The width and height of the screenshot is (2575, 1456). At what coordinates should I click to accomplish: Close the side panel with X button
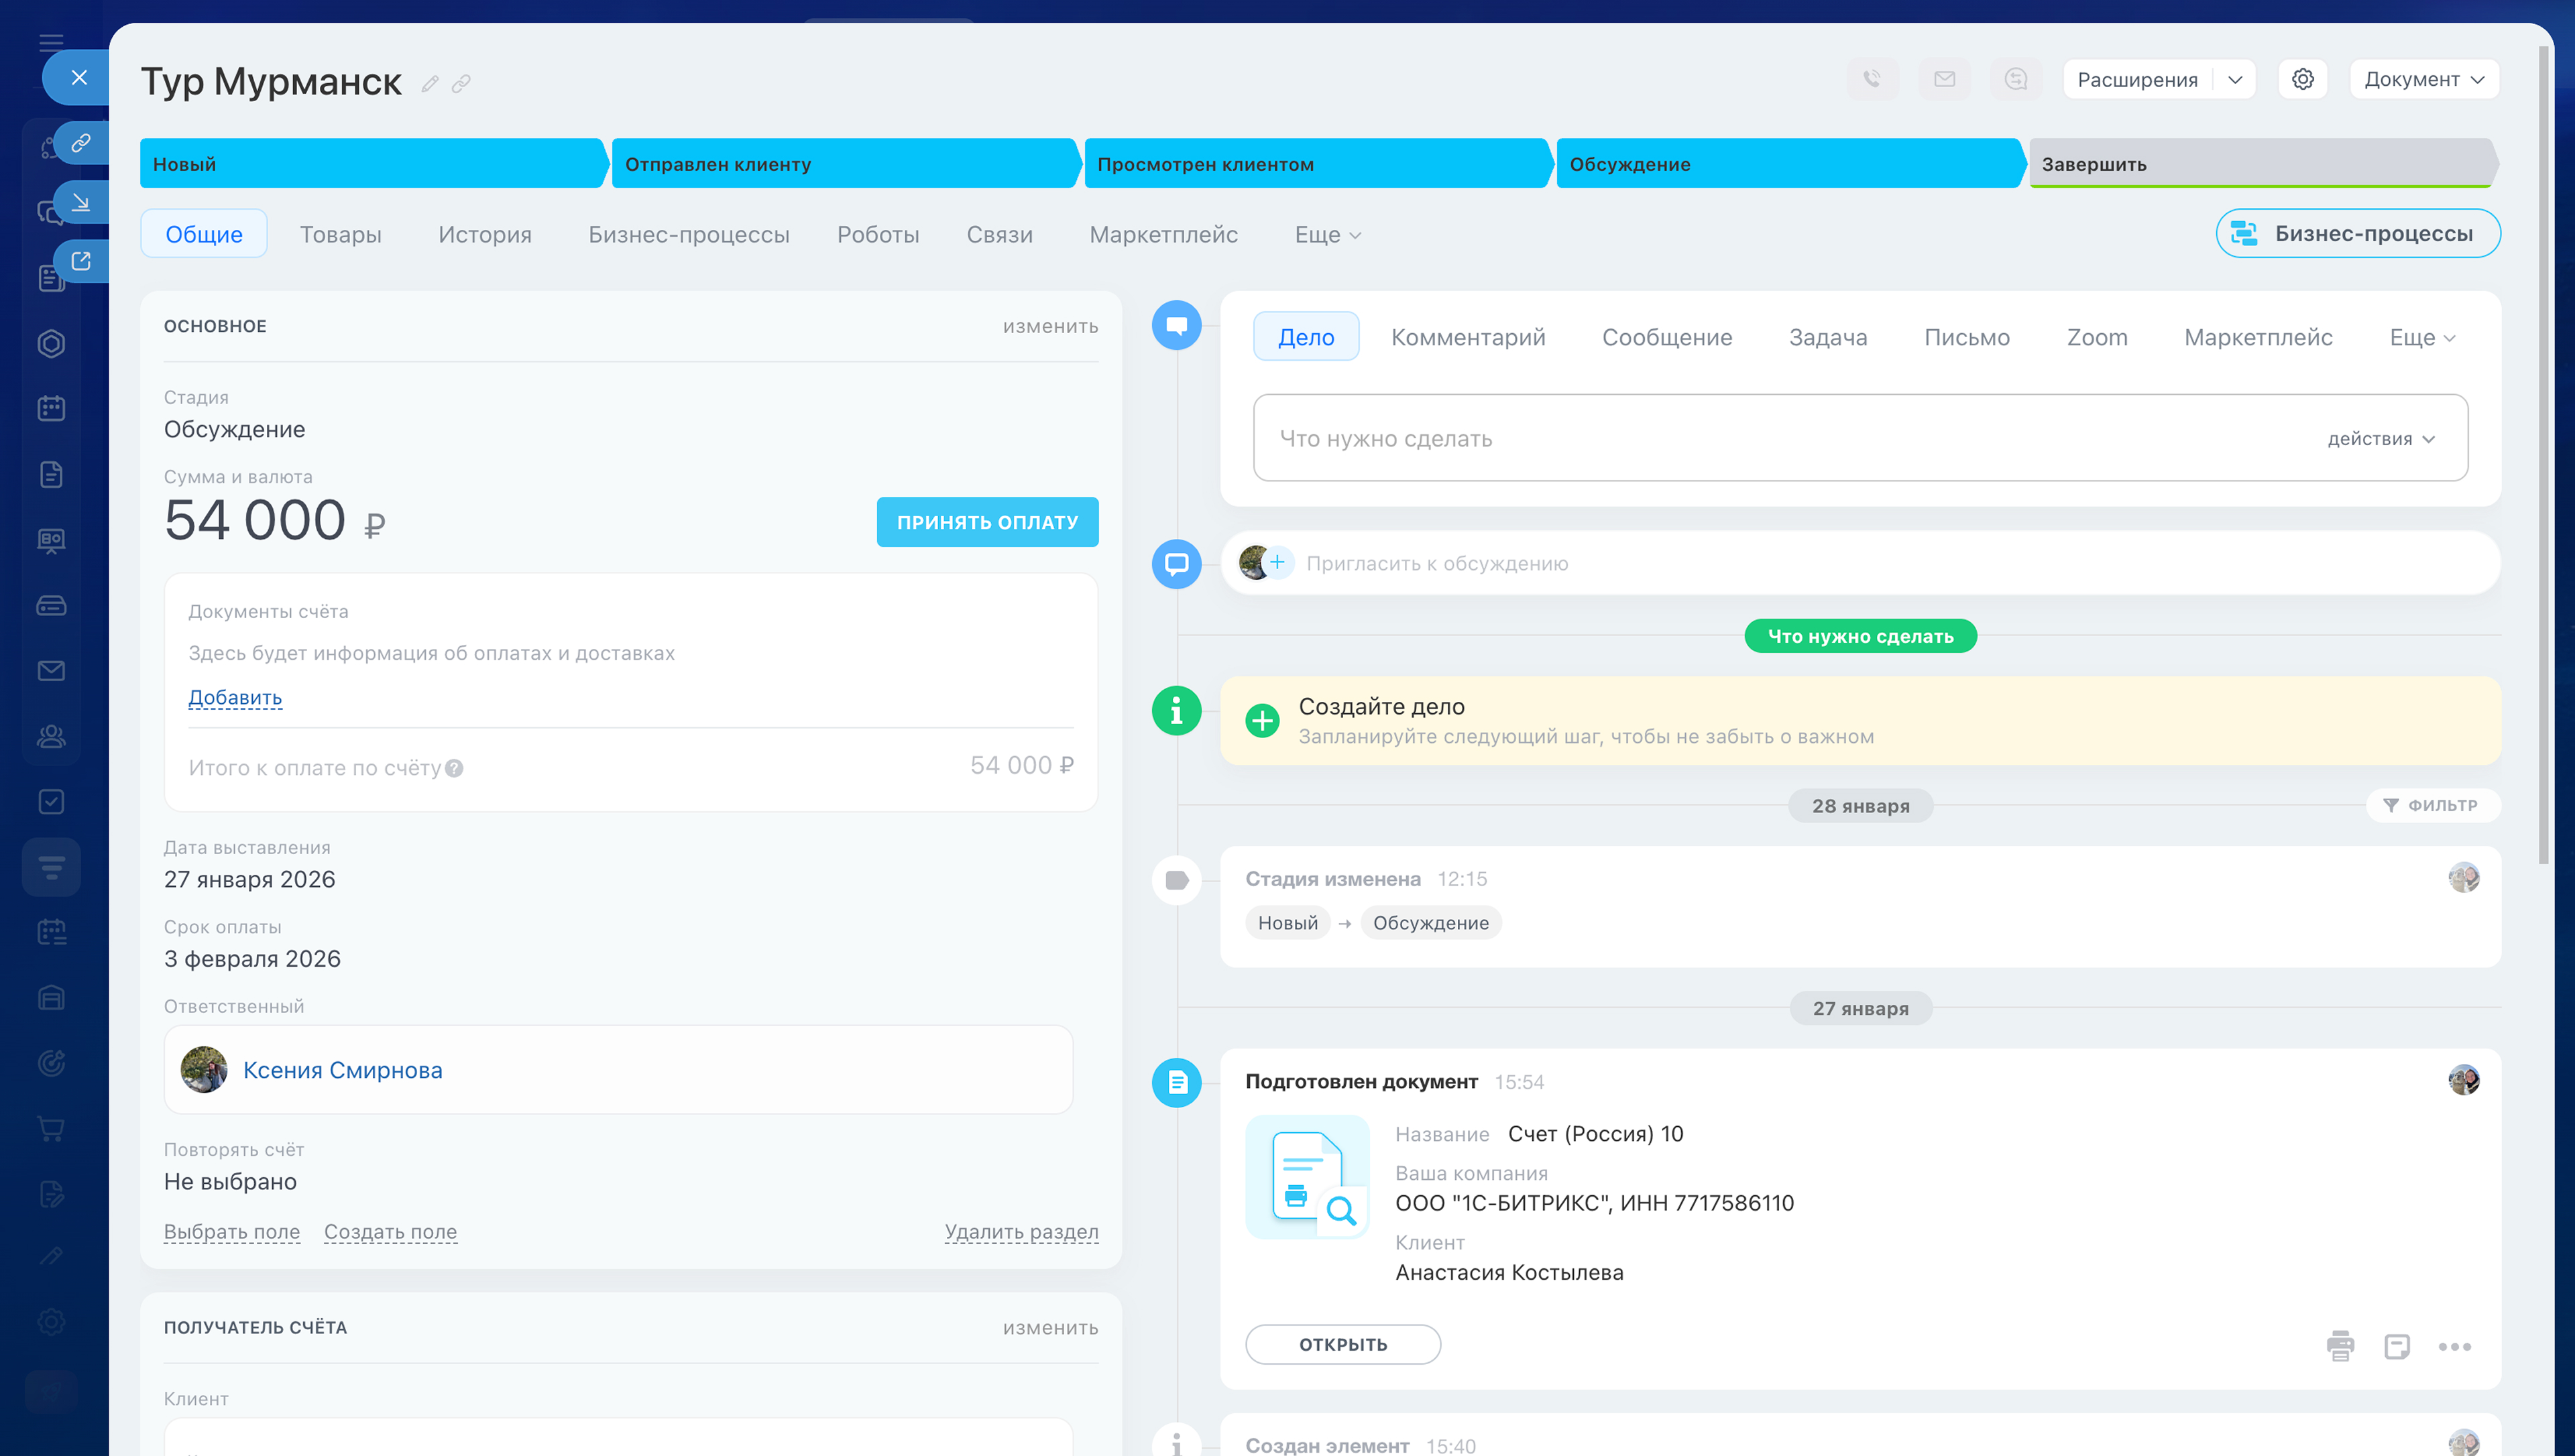click(x=79, y=78)
